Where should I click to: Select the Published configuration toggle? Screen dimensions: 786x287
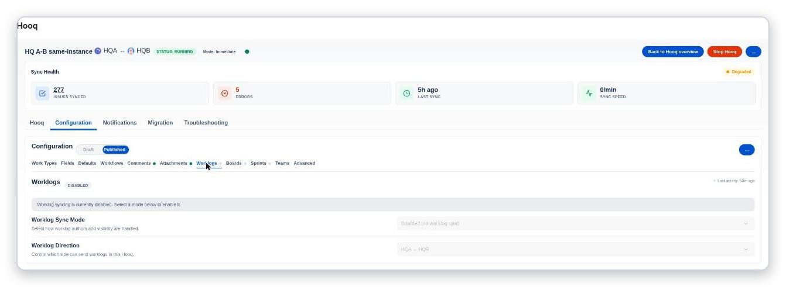click(x=115, y=150)
